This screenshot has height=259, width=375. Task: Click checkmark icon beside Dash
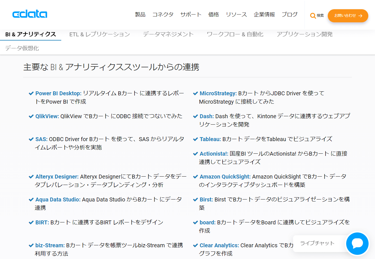(x=195, y=116)
